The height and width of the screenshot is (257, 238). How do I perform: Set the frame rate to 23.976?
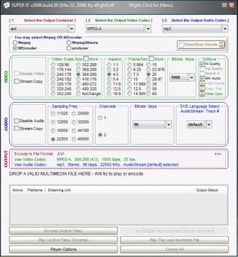coord(148,69)
